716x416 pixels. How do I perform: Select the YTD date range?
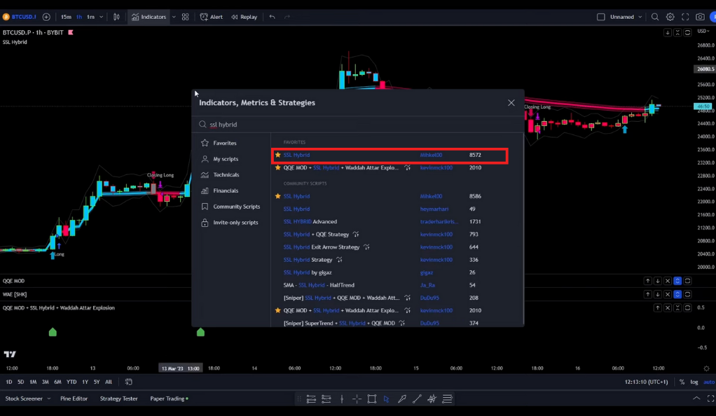coord(71,382)
